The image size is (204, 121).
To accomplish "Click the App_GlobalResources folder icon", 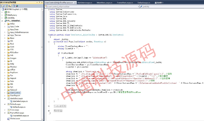I will 8,32.
